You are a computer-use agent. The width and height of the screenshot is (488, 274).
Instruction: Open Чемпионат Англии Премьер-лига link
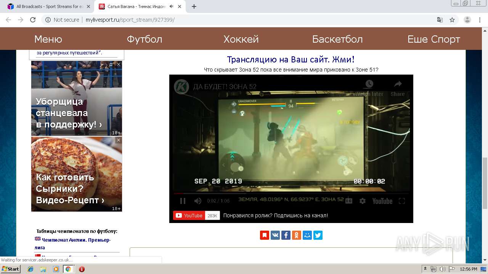72,244
